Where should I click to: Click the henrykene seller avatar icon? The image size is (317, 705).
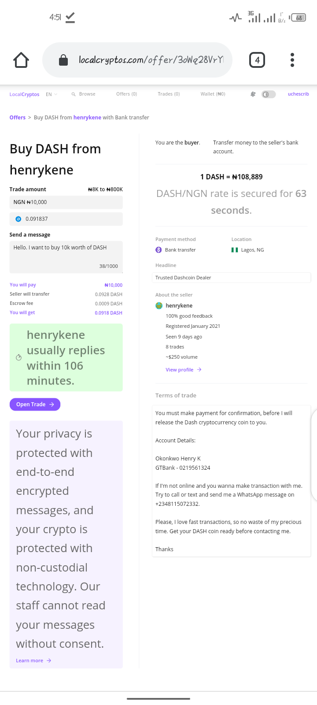159,306
